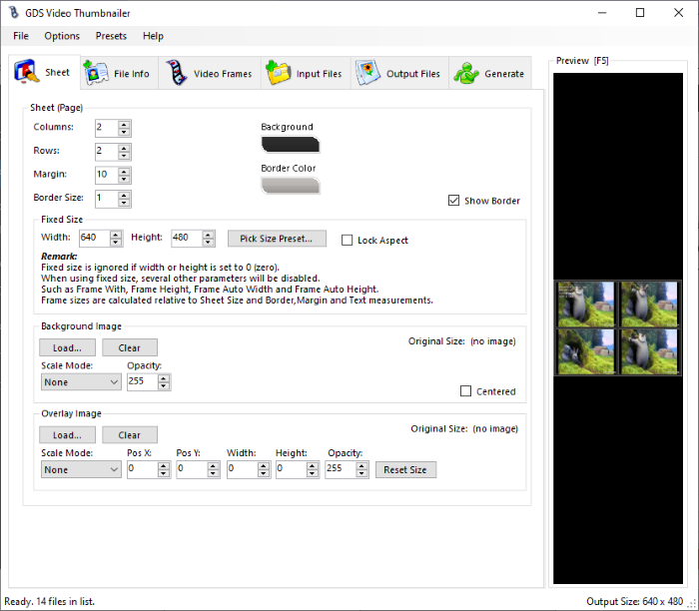Click Clear button in Background Image section
Screen dimensions: 699x611
click(130, 347)
